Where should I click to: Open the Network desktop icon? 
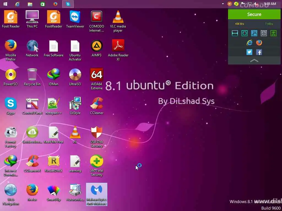point(32,48)
